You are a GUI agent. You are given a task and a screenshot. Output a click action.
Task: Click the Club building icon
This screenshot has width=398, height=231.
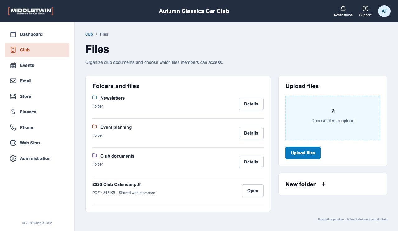13,50
